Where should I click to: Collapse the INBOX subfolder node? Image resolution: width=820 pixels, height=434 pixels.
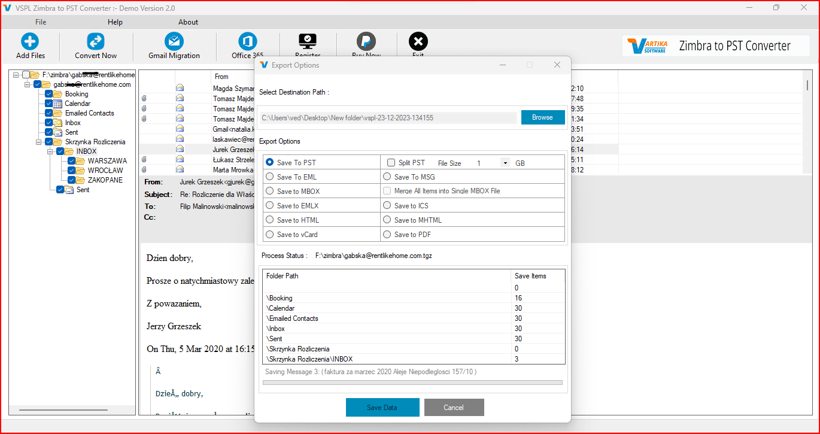[x=50, y=151]
